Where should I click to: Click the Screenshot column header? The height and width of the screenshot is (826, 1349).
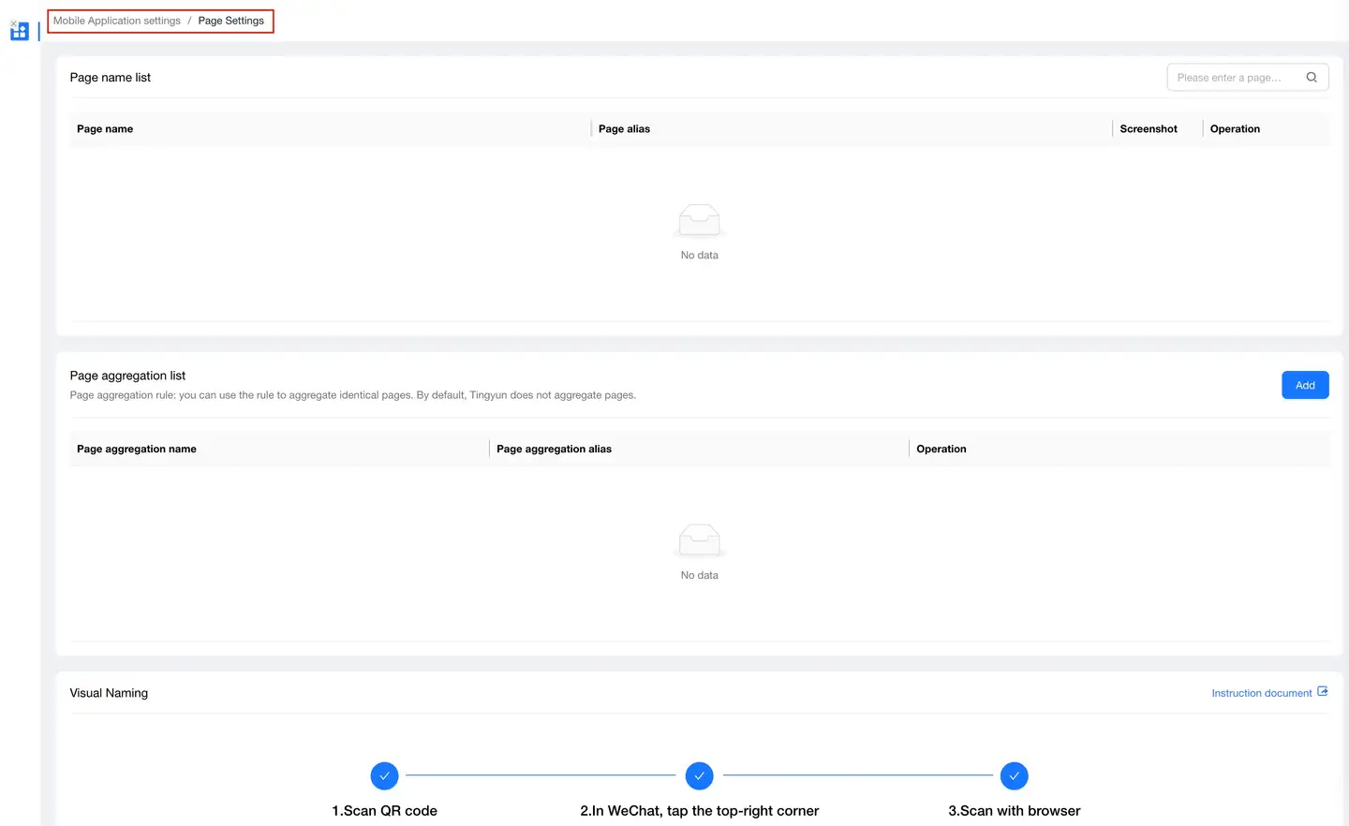click(x=1148, y=129)
